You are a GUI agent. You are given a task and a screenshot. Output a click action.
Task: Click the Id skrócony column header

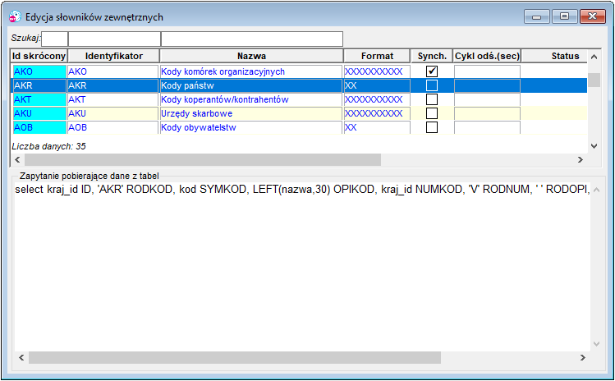[x=39, y=56]
